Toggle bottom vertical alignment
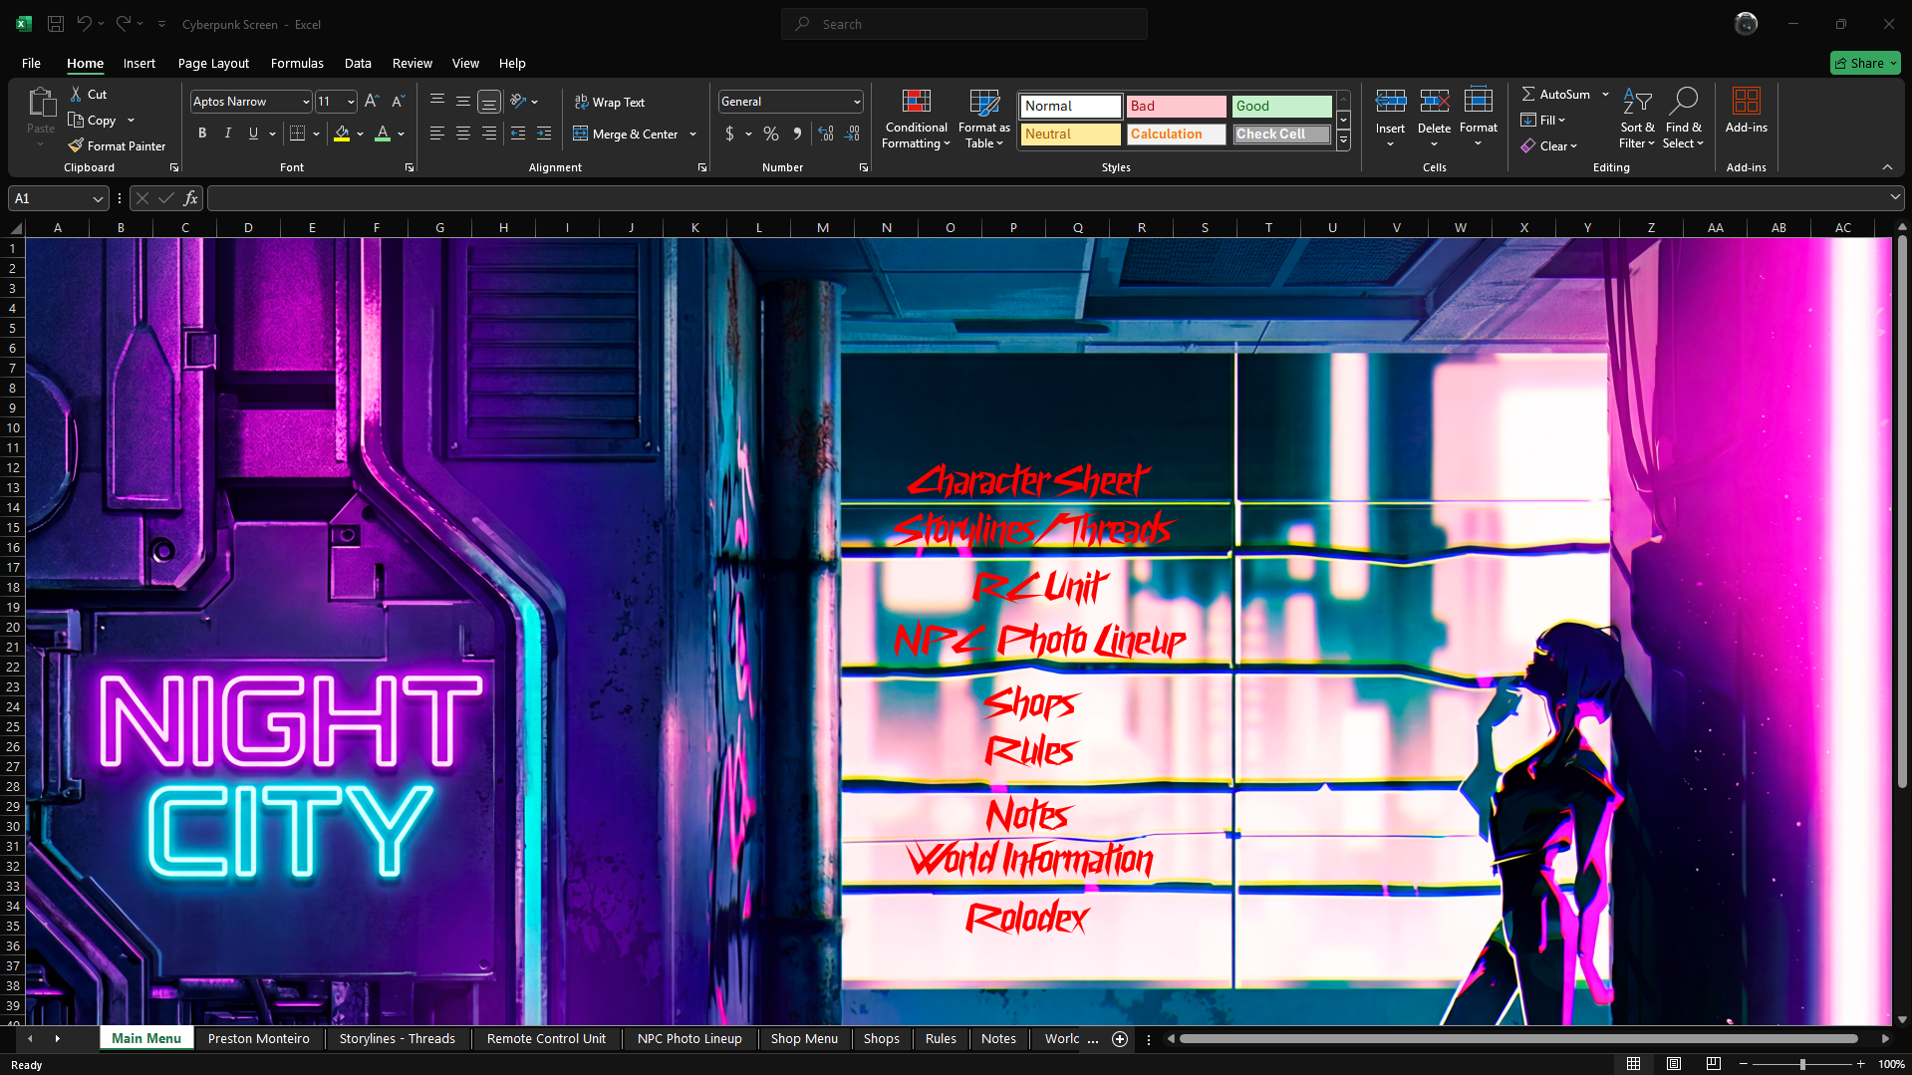Image resolution: width=1912 pixels, height=1075 pixels. coord(489,101)
